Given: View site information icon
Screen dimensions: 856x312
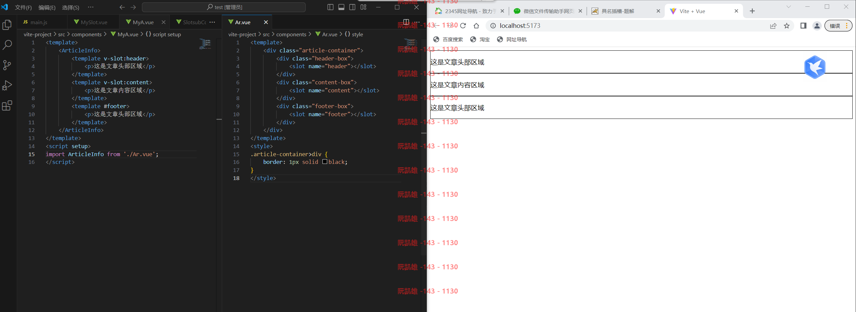Looking at the screenshot, I should click(493, 26).
